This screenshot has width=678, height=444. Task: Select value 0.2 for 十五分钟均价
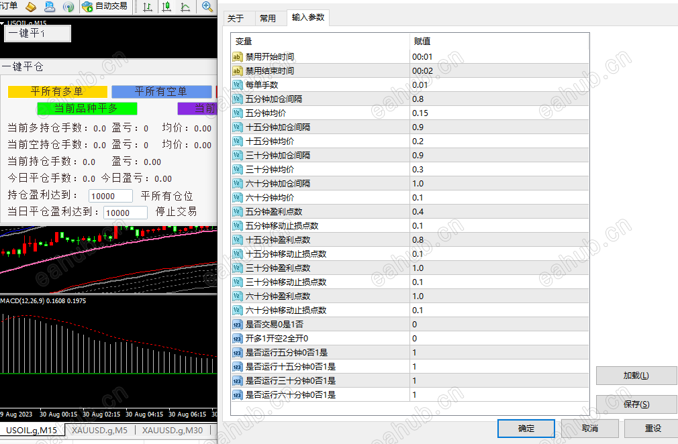499,142
